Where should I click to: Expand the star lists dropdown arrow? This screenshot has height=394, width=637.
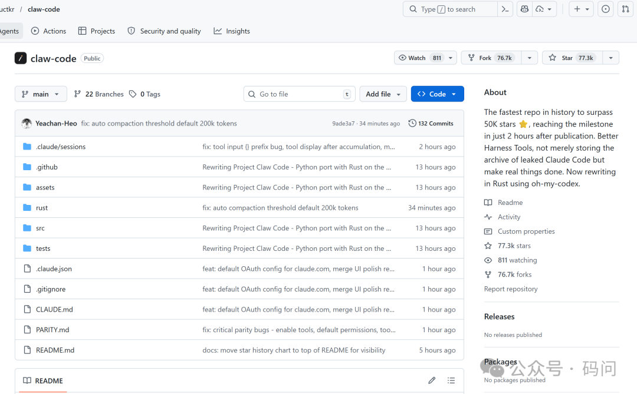click(610, 58)
